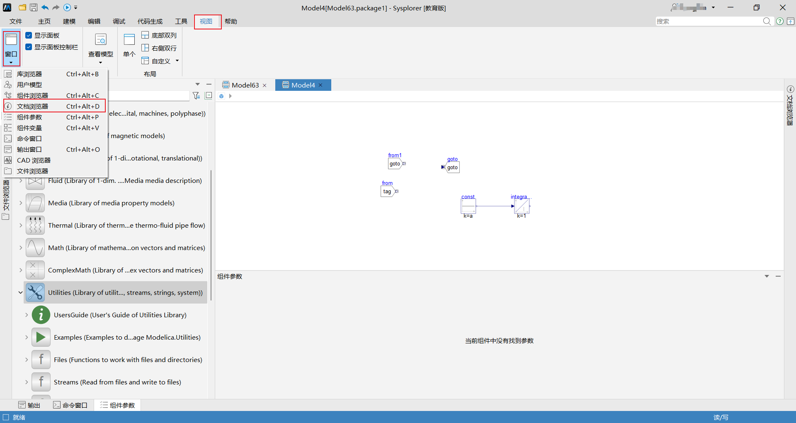Select the 单个 single layout icon

click(129, 40)
